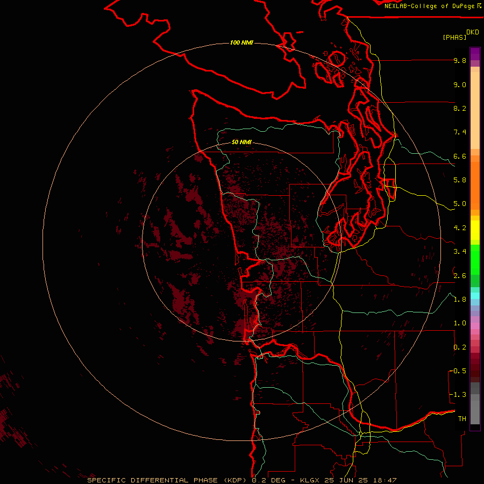Click the 7.4 scale value
Image resolution: width=484 pixels, height=484 pixels.
click(460, 132)
